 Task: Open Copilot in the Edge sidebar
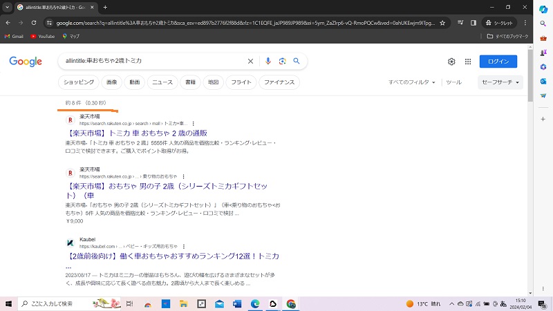[x=543, y=9]
